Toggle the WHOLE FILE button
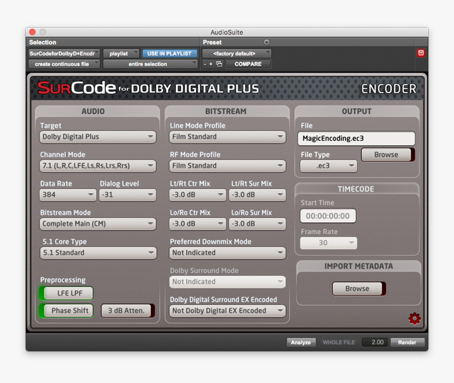The width and height of the screenshot is (454, 383). 339,342
